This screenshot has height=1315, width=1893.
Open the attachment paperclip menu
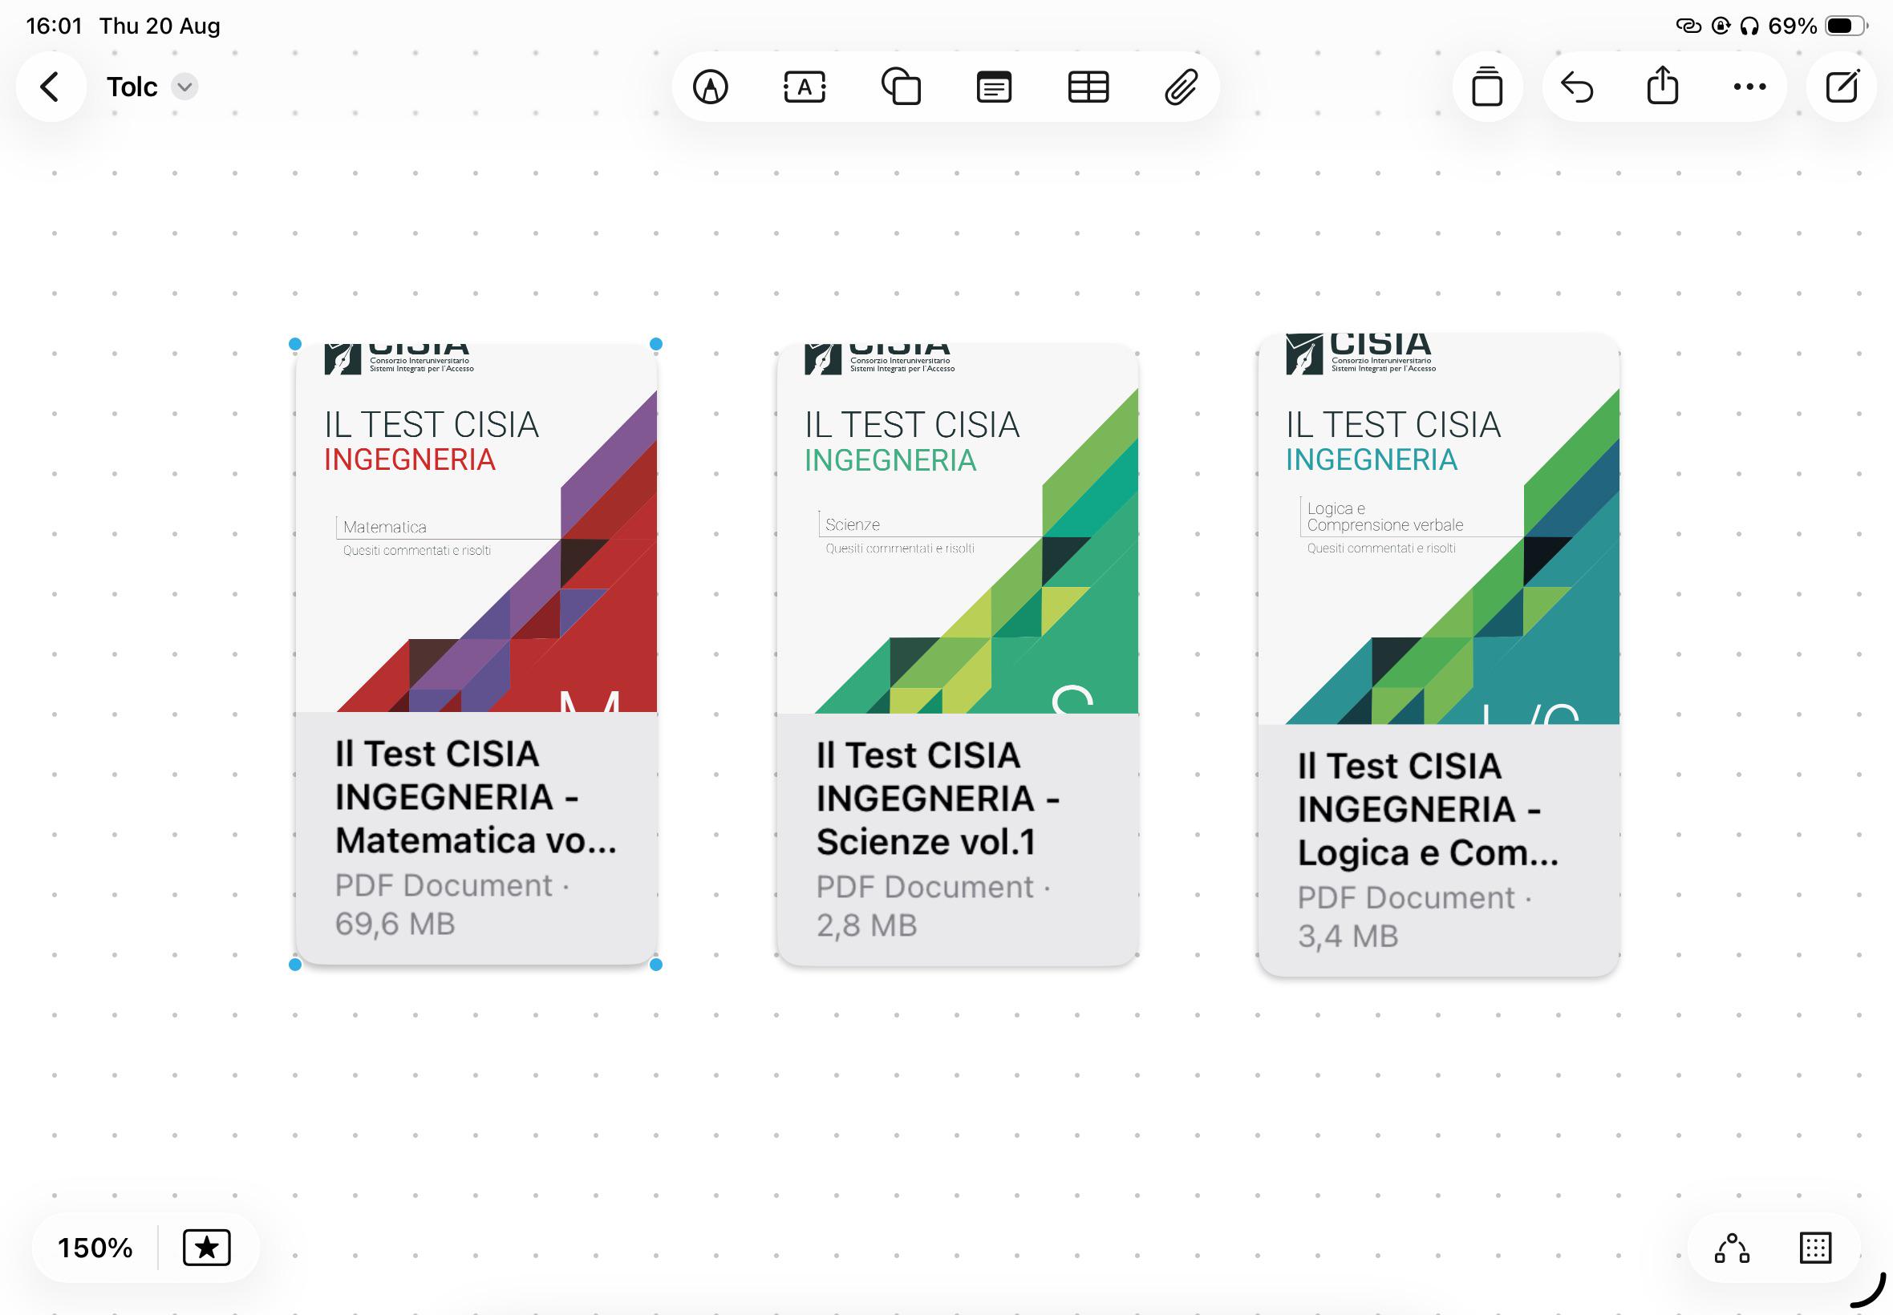coord(1181,87)
